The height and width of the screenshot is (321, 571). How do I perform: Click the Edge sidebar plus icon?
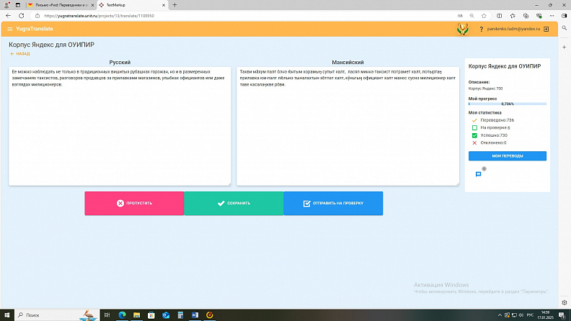[x=564, y=48]
